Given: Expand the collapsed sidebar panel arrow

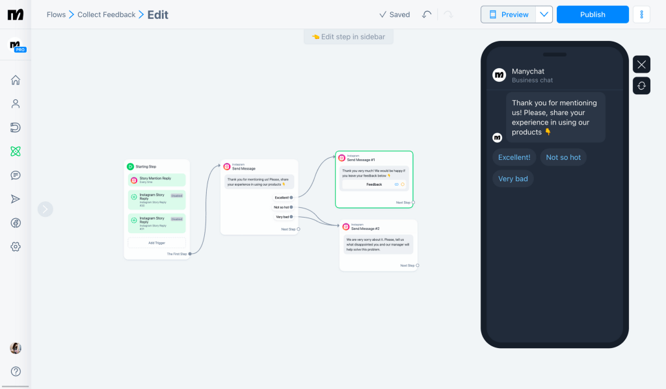Looking at the screenshot, I should click(45, 209).
